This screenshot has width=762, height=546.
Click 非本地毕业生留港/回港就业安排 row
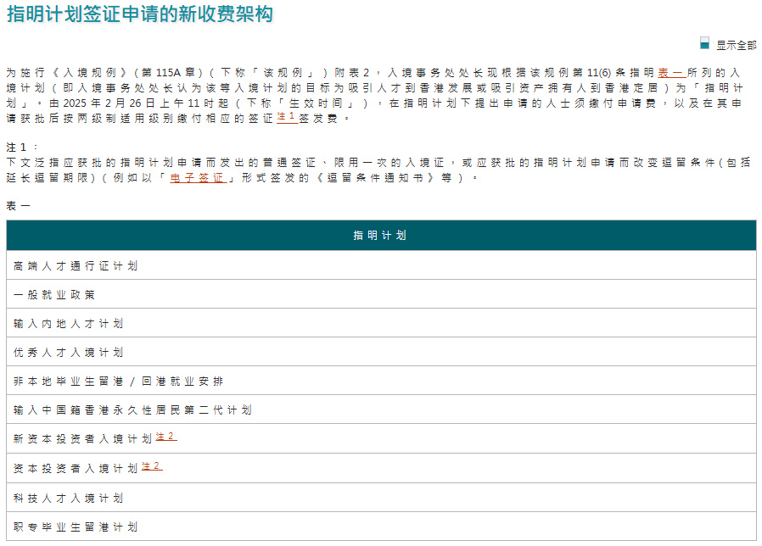pos(119,382)
